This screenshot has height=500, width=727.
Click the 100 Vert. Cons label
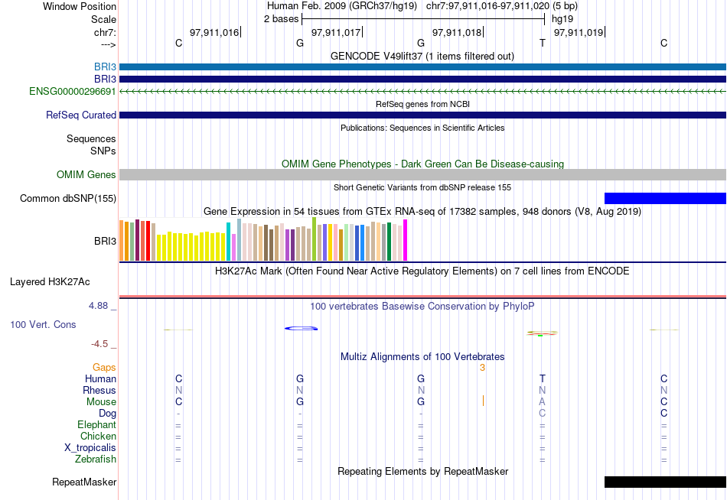coord(43,324)
